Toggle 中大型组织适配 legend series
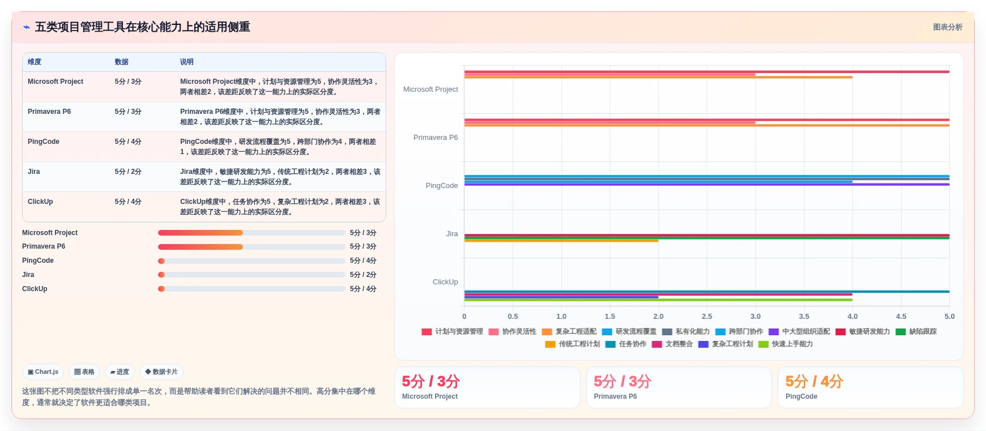Viewport: 986px width, 431px height. pyautogui.click(x=799, y=331)
